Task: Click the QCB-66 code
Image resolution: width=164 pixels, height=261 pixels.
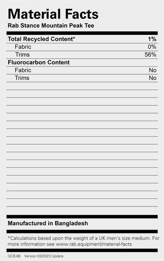Action: click(14, 256)
